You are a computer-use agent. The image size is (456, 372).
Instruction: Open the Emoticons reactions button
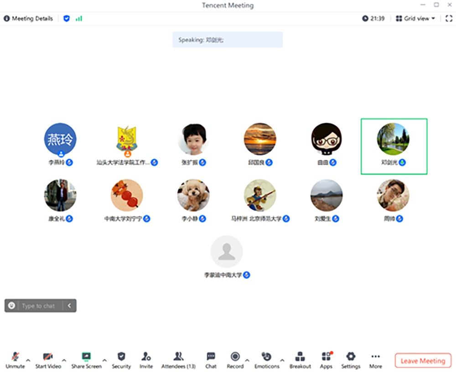point(267,360)
